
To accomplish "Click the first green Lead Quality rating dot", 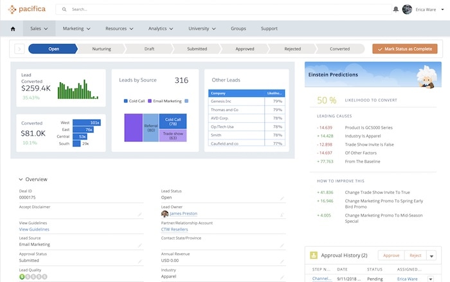I will pyautogui.click(x=22, y=277).
